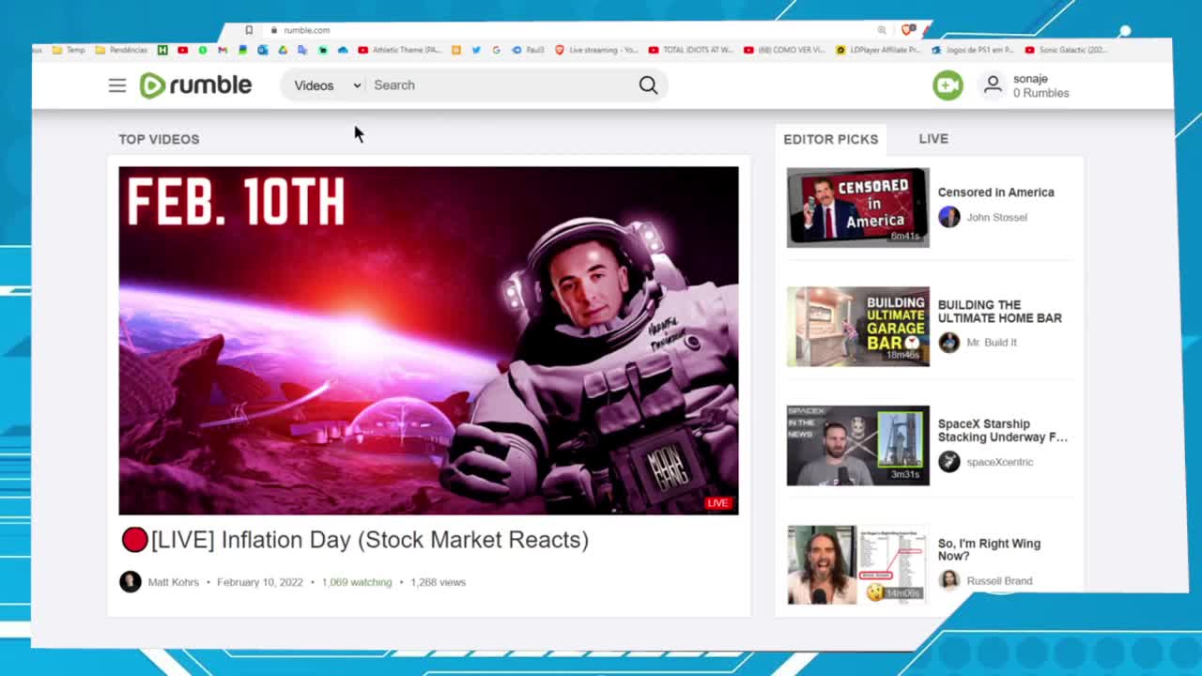Image resolution: width=1202 pixels, height=676 pixels.
Task: Open Mr. Build It channel link
Action: [x=992, y=343]
